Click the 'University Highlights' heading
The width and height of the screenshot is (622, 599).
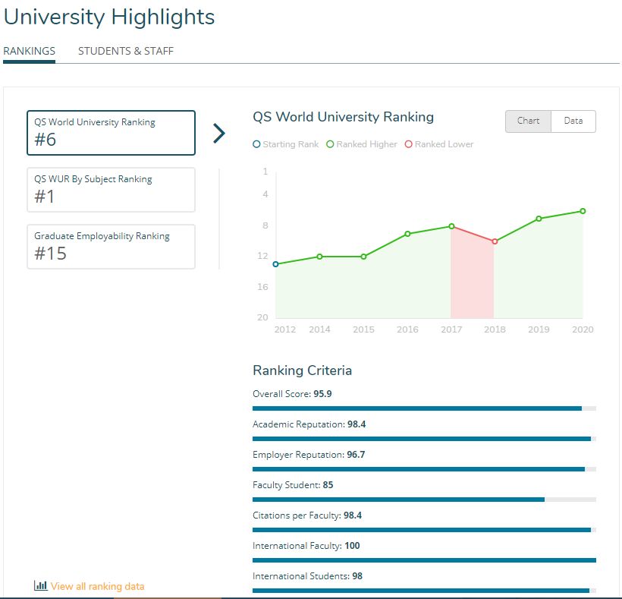109,17
